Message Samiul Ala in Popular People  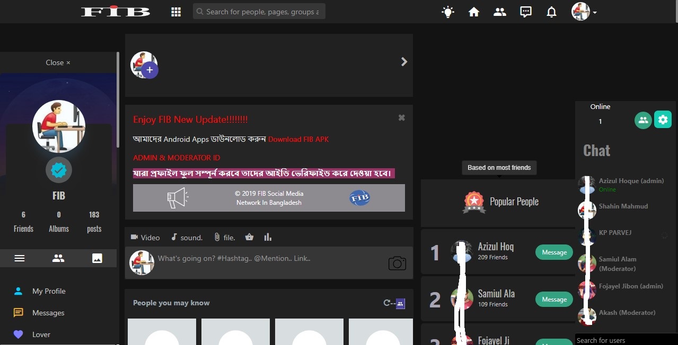554,299
